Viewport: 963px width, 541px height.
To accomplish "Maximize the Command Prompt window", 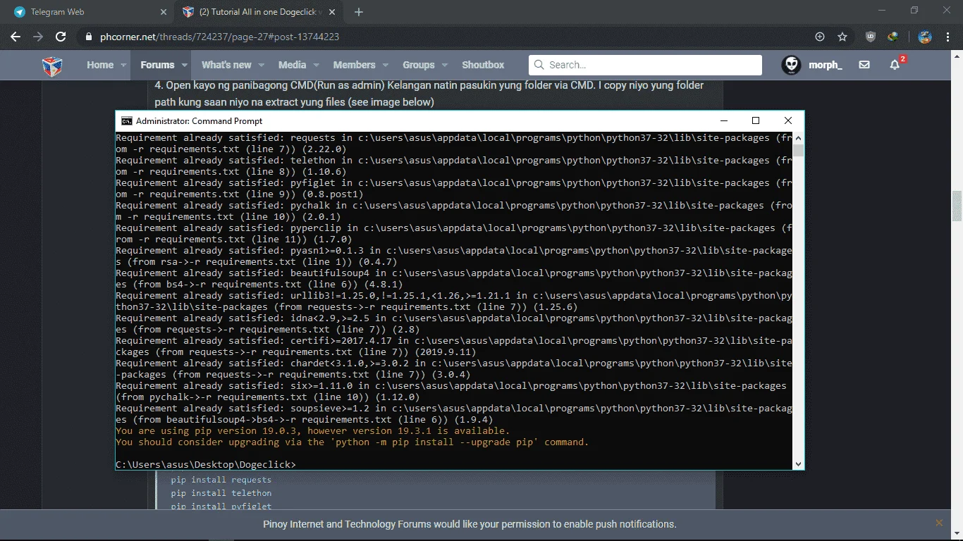I will tap(756, 121).
